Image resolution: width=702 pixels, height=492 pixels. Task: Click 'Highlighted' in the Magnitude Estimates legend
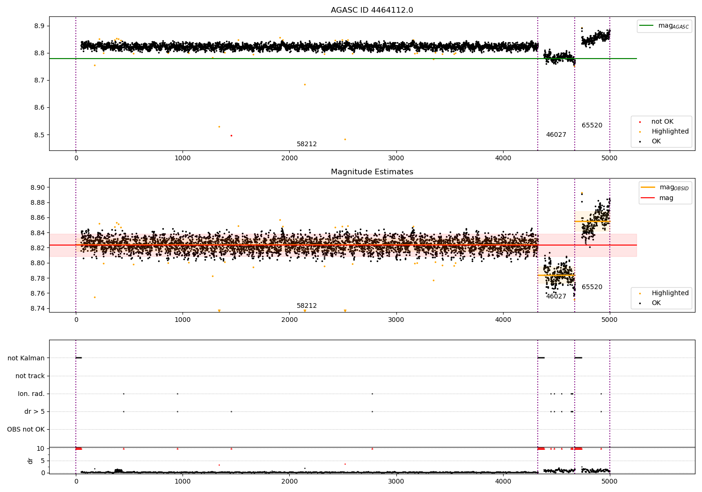670,293
